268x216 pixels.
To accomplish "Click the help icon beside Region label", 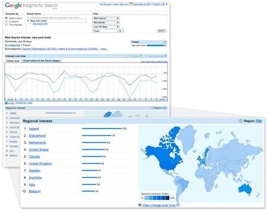I will 241,121.
